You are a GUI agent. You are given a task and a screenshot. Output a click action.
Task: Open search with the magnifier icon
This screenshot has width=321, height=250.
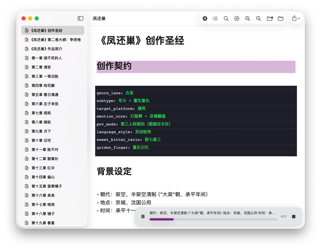[226, 19]
